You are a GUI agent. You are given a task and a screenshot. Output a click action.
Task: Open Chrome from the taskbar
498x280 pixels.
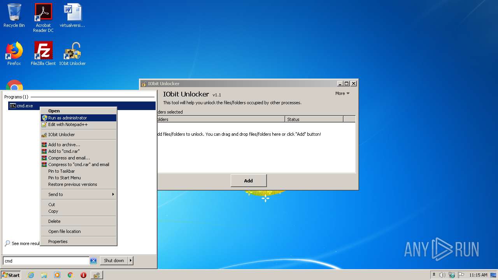(70, 275)
